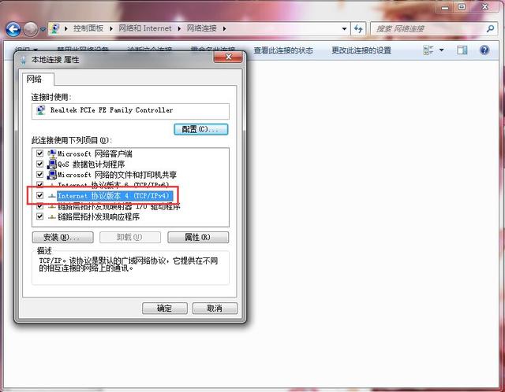505x392 pixels.
Task: Open the view options dropdown arrow
Action: pos(441,50)
